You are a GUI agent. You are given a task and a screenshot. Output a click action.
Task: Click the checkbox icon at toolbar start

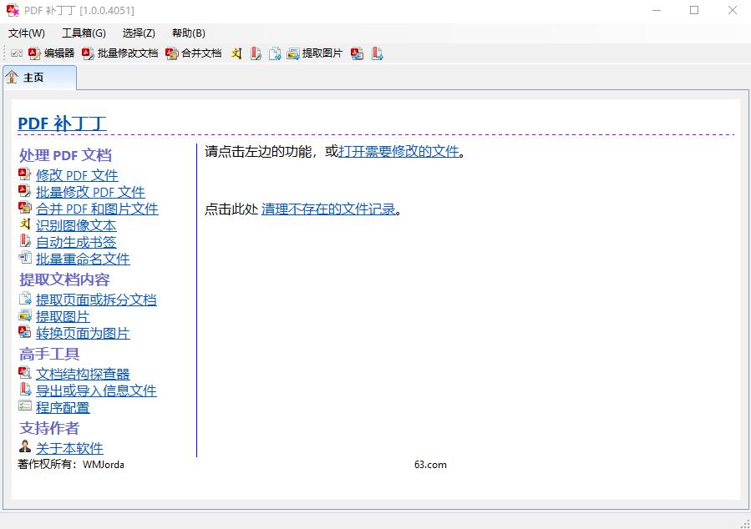coord(18,53)
